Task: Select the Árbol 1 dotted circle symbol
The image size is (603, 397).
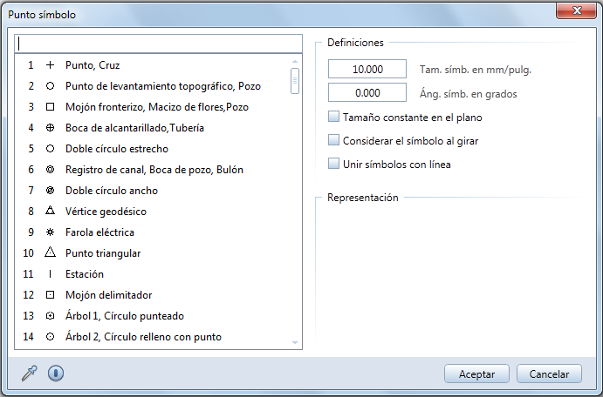Action: coord(50,316)
